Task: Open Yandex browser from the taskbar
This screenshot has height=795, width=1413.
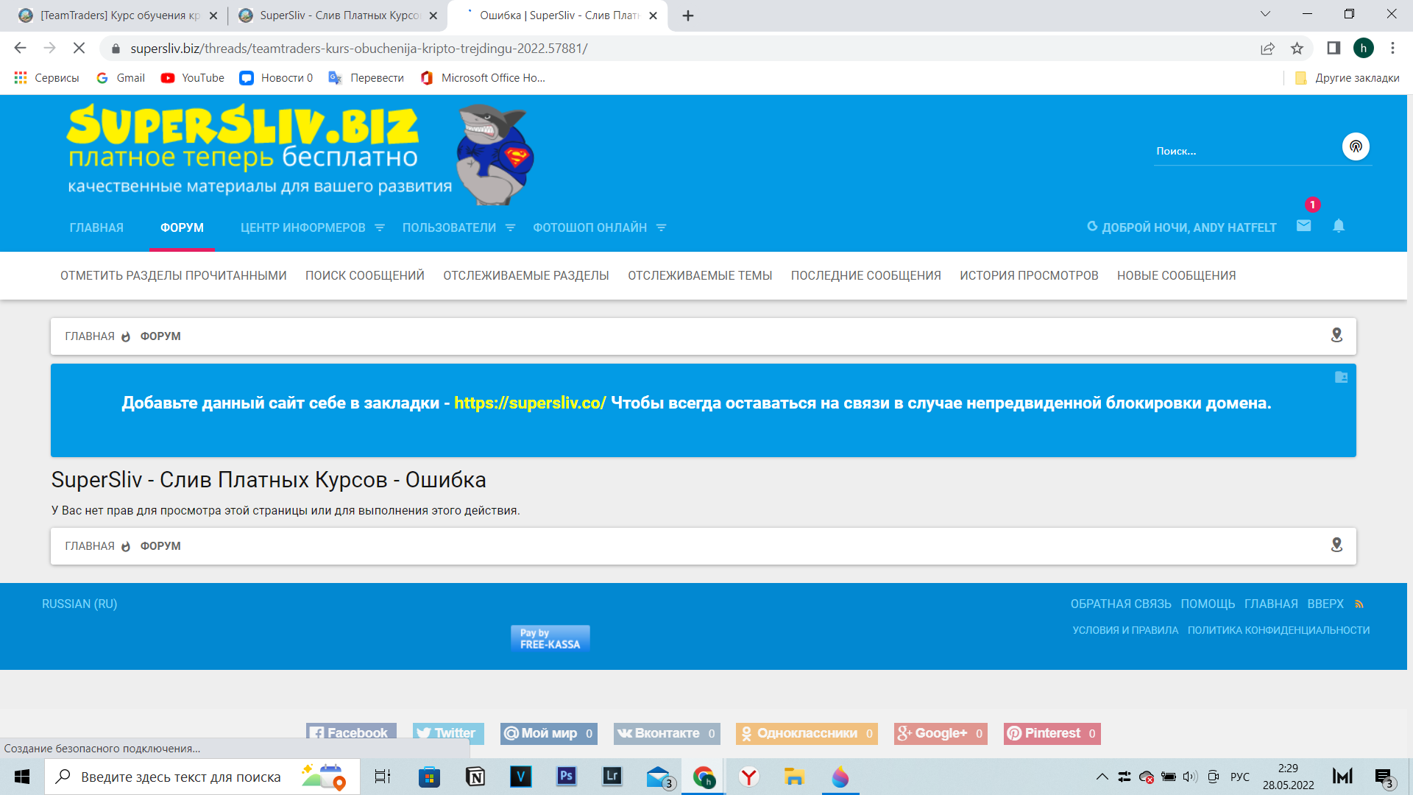Action: coord(749,777)
